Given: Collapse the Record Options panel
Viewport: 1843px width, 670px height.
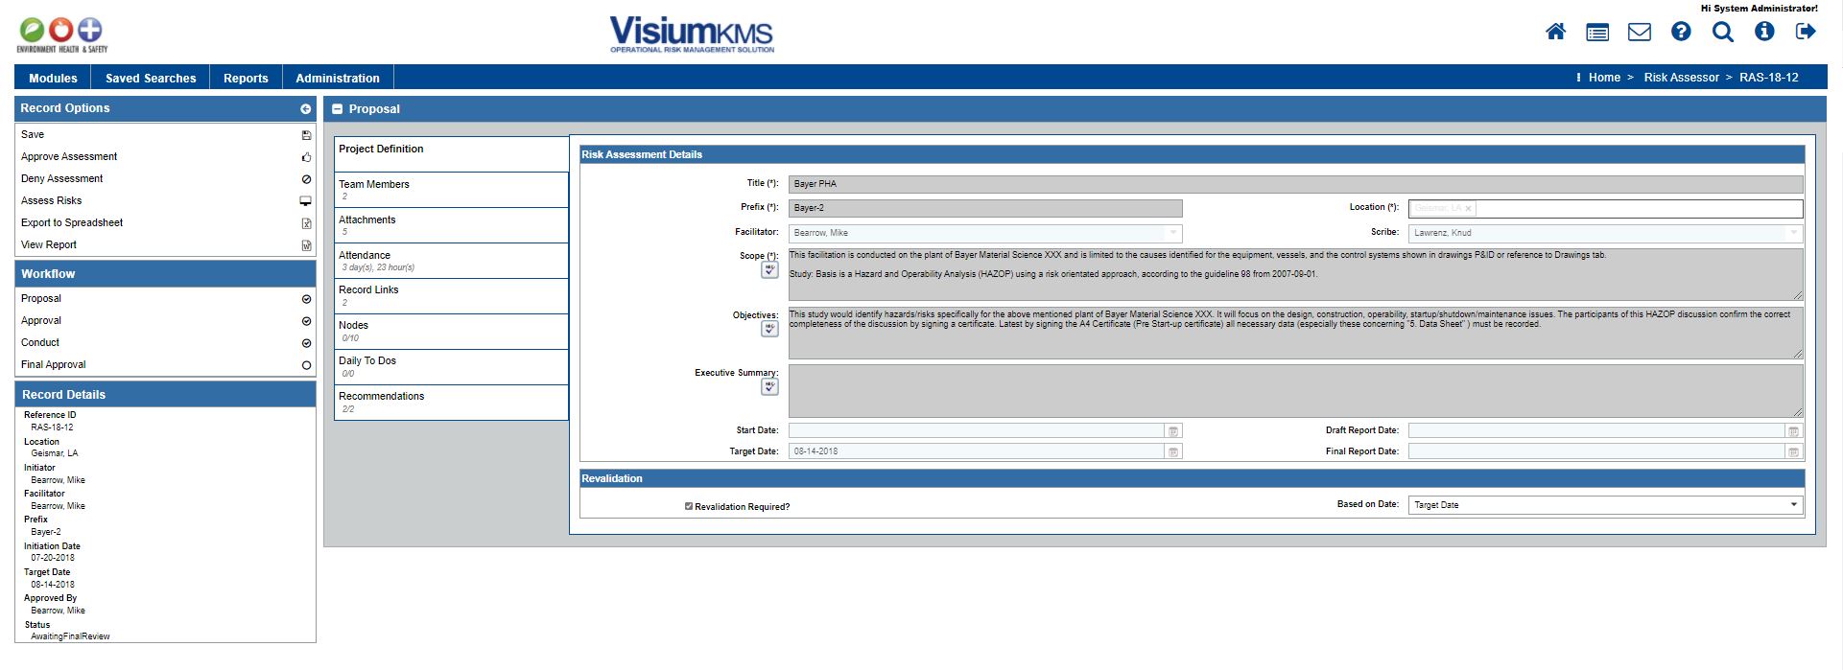Looking at the screenshot, I should [x=305, y=109].
